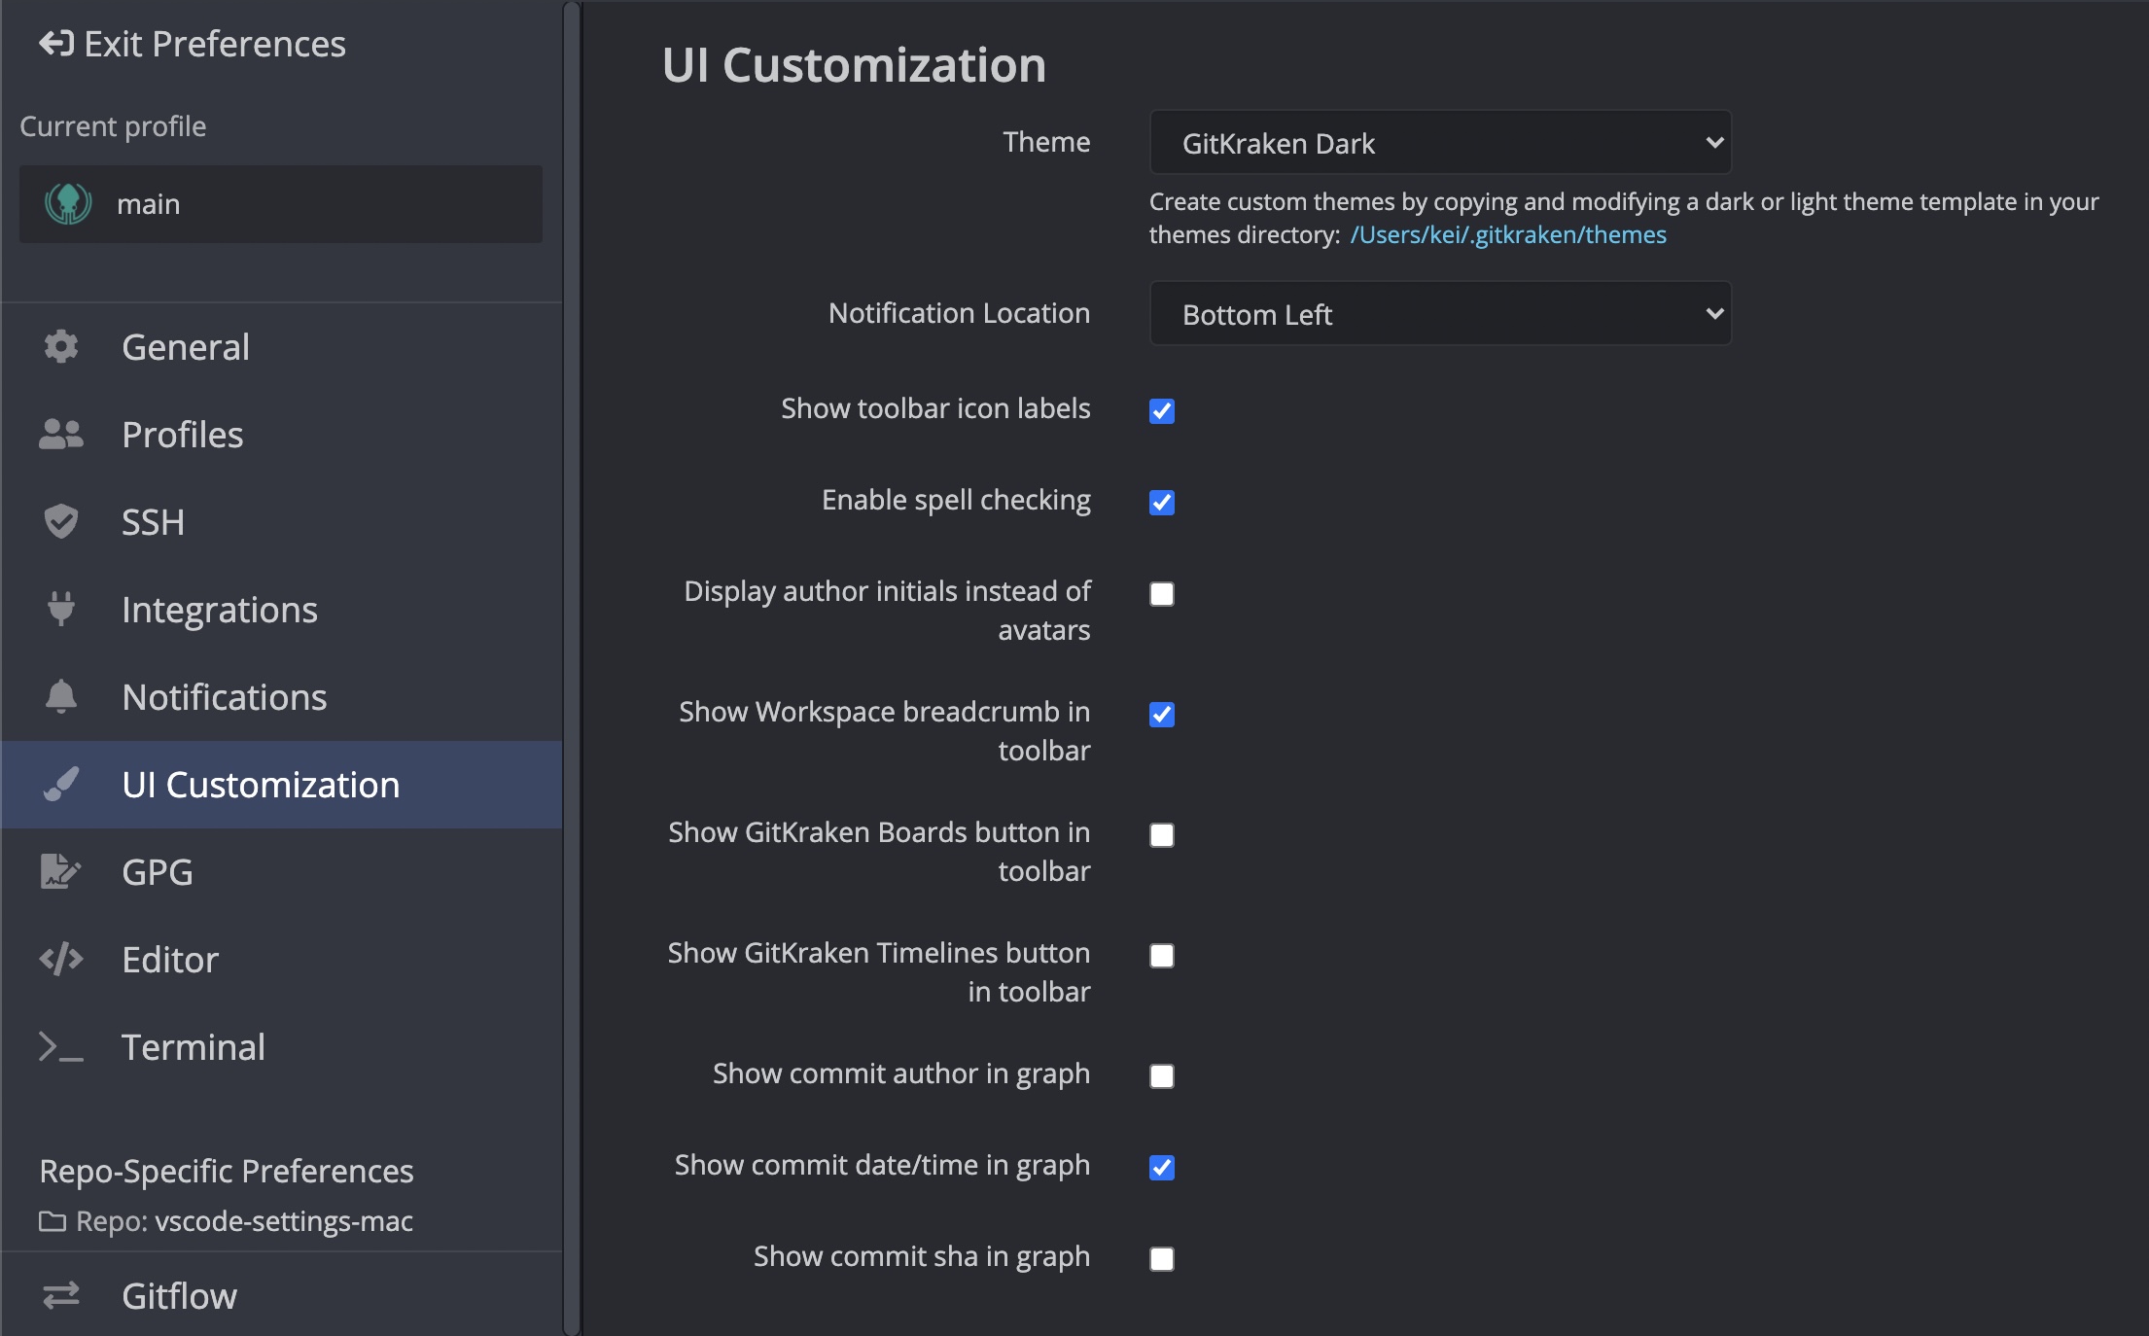Click the Notifications bell icon
The height and width of the screenshot is (1336, 2149).
(x=61, y=696)
